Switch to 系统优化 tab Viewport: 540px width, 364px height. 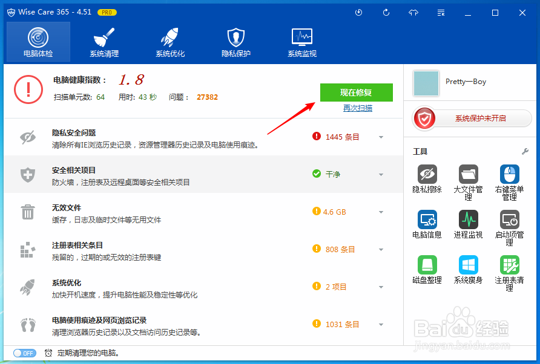coord(170,42)
